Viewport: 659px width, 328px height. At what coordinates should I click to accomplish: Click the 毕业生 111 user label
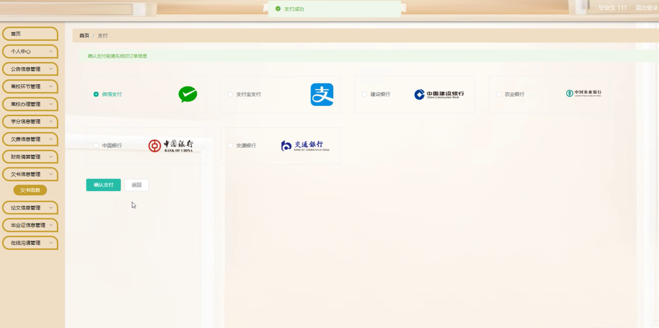point(613,7)
